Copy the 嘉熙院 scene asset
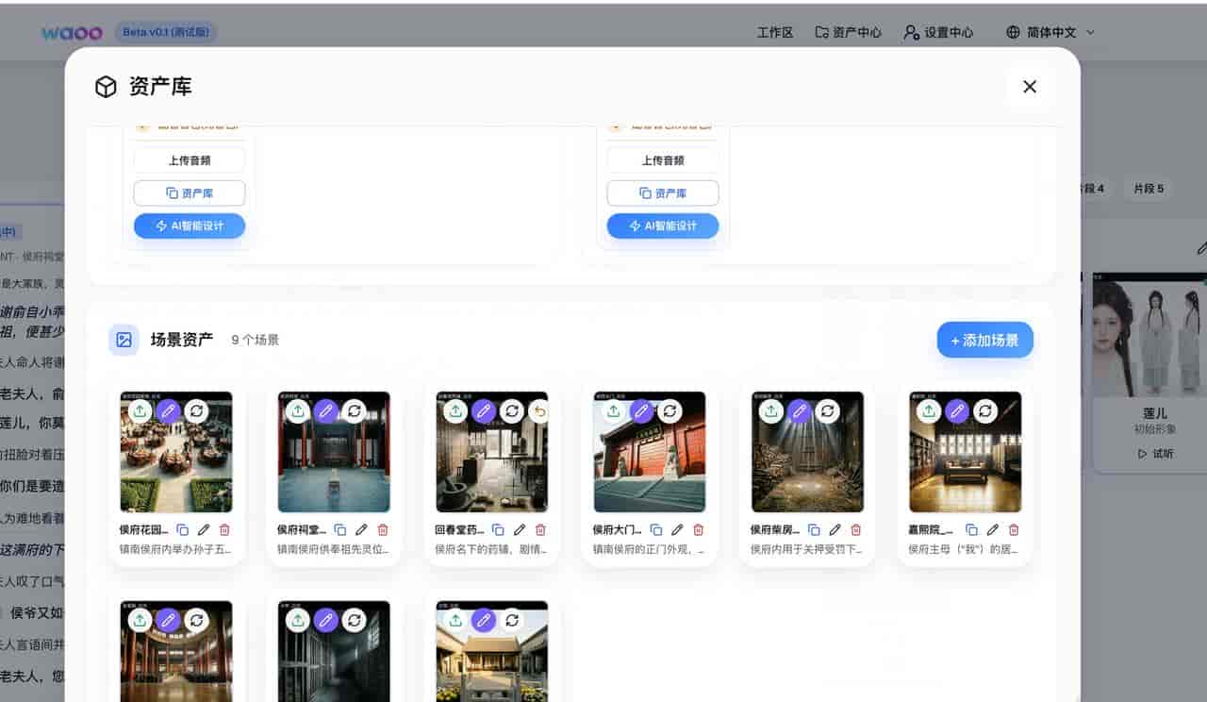This screenshot has height=702, width=1207. point(972,530)
